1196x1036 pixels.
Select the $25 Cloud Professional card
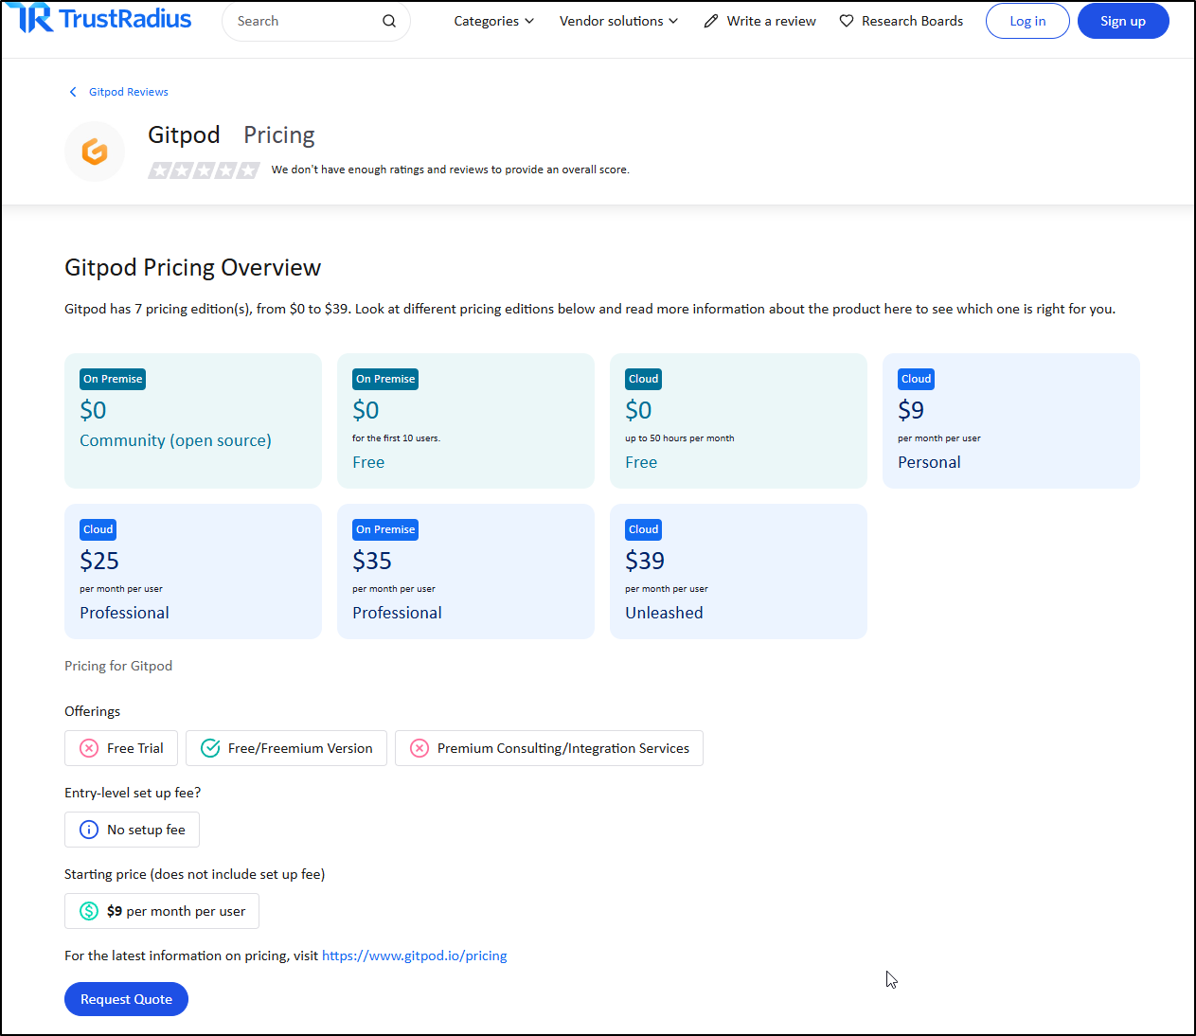pyautogui.click(x=193, y=572)
